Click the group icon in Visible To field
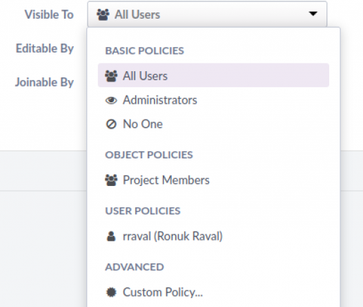 103,15
